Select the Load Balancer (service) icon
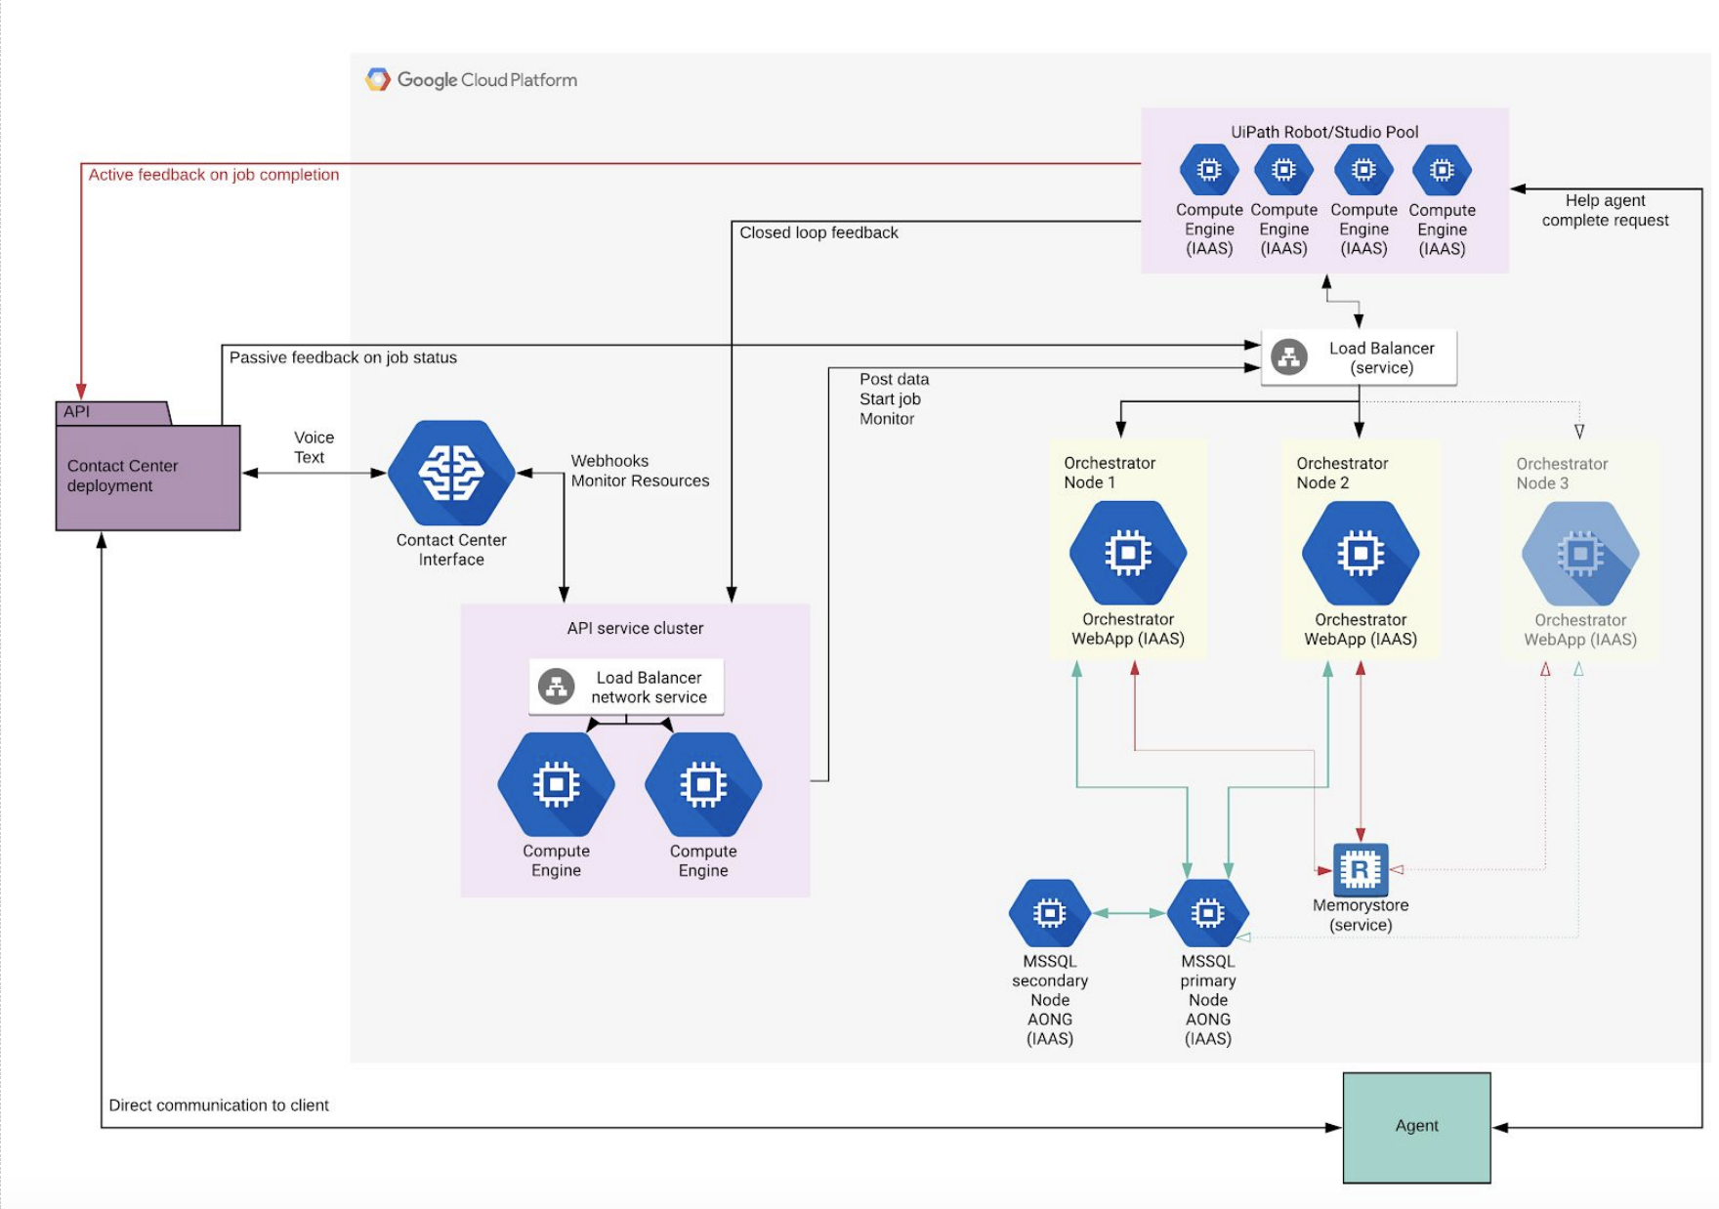This screenshot has height=1209, width=1719. [1289, 357]
